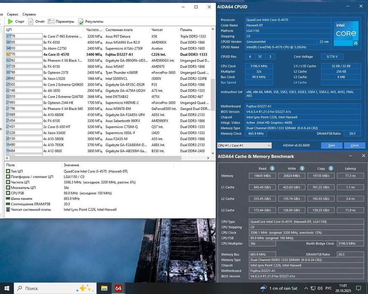This screenshot has height=294, width=368.
Task: Open the CPU #1 / Core #1 dropdown
Action: [244, 145]
